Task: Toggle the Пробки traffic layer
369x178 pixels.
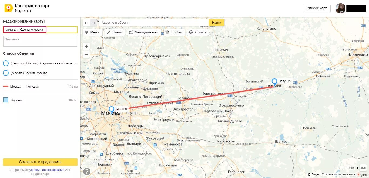Action: click(174, 32)
